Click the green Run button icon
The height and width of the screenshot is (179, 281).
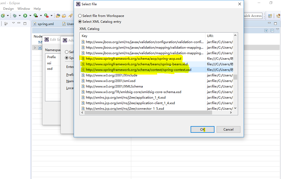pyautogui.click(x=25, y=16)
